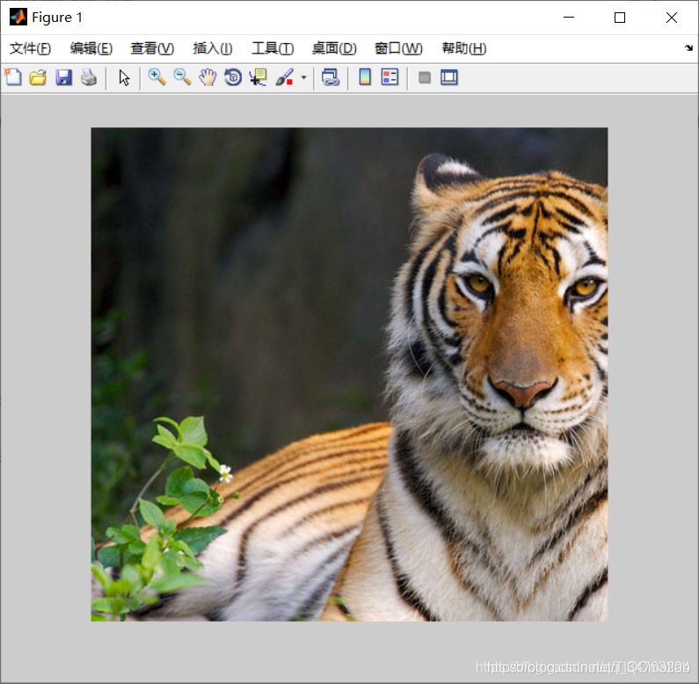The image size is (699, 684).
Task: Open the 帮助(H) menu
Action: pos(464,48)
